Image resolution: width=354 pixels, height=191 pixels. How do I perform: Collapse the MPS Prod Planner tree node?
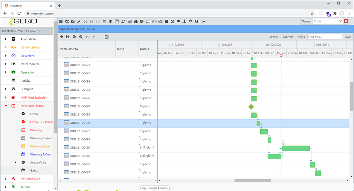tap(6, 106)
